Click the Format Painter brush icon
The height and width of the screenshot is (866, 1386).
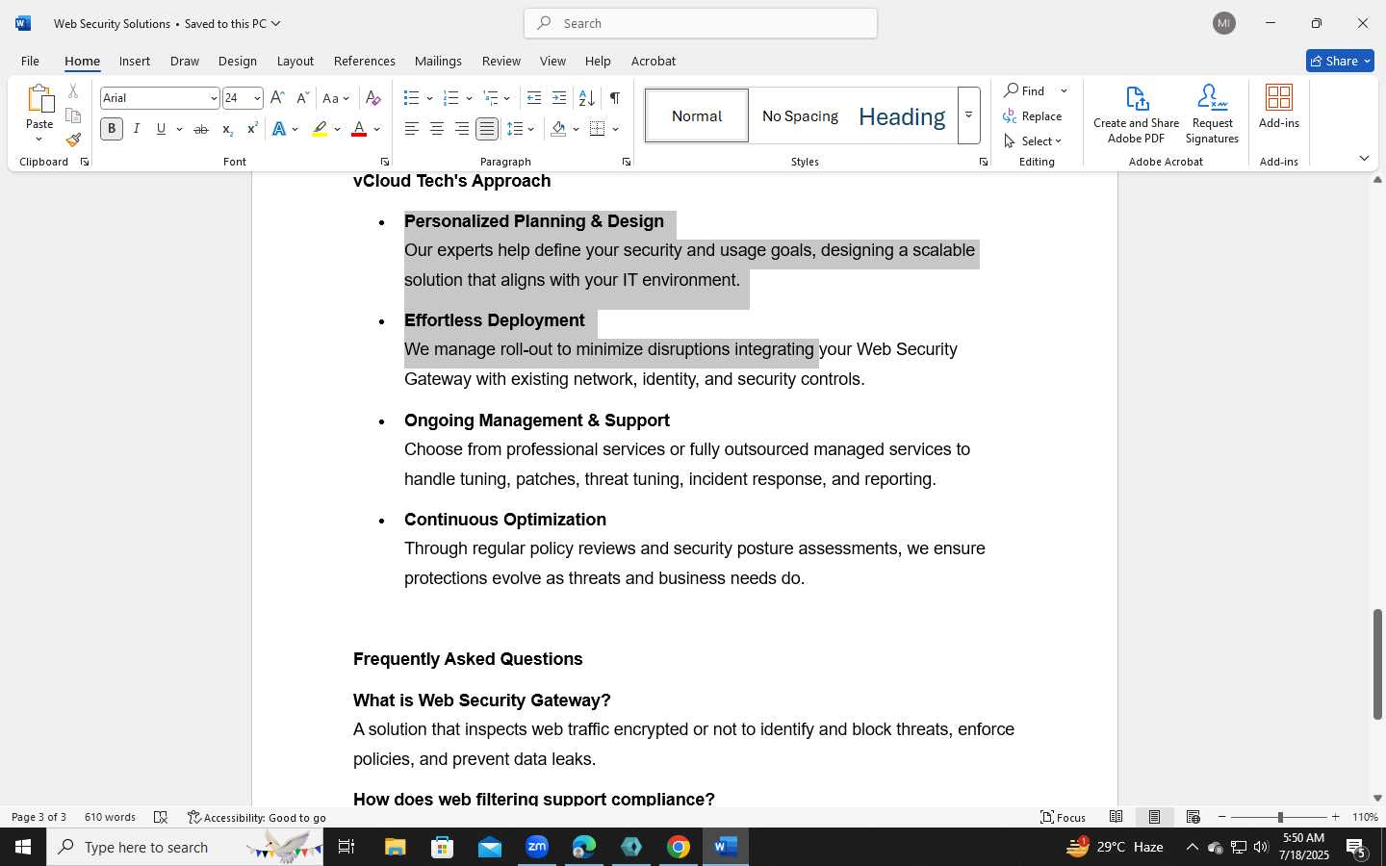(x=73, y=140)
